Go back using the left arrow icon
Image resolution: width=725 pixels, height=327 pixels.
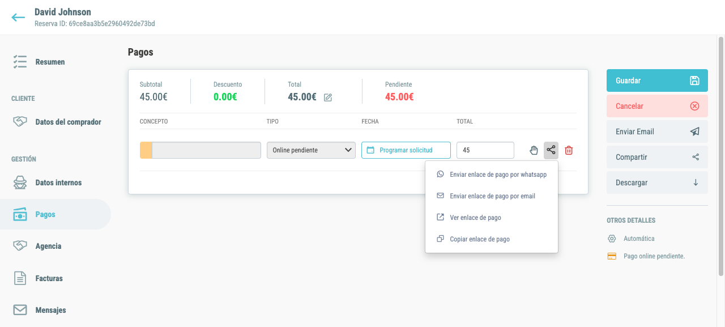tap(18, 17)
